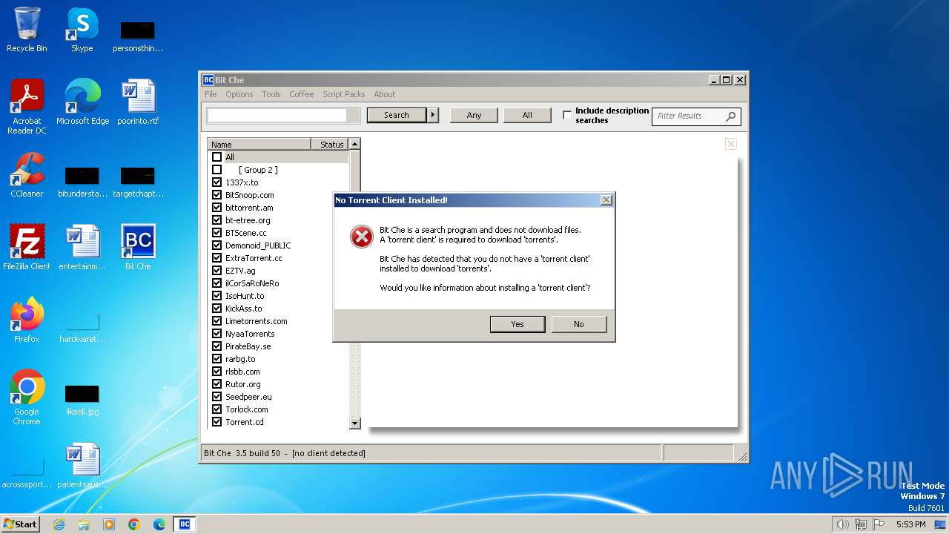Open File Explorer from taskbar
Screen dimensions: 949x534
[x=84, y=524]
